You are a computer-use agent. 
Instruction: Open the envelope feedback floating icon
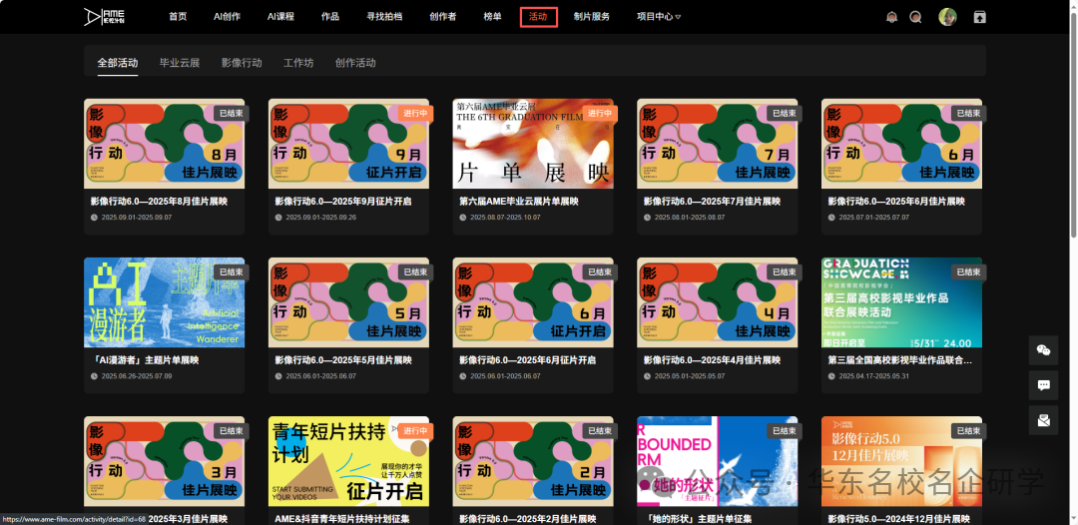click(1043, 420)
